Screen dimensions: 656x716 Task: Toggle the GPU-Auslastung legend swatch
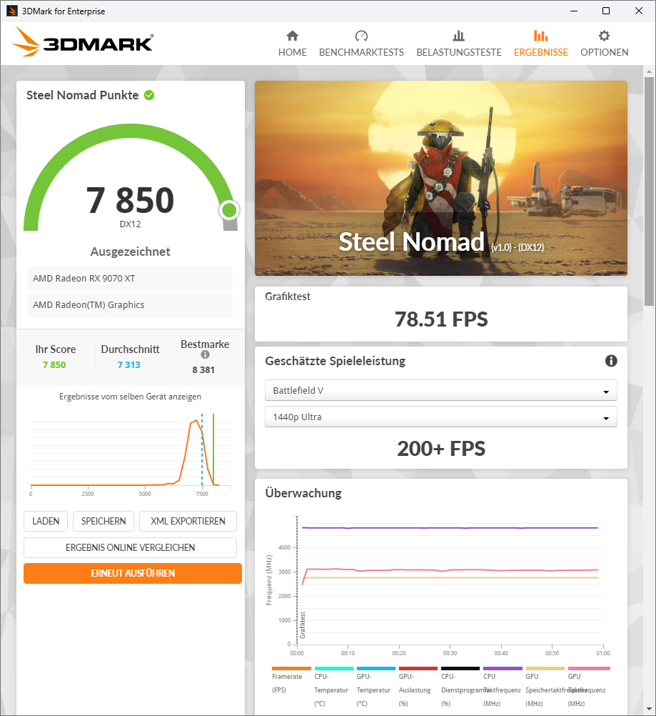(x=418, y=669)
